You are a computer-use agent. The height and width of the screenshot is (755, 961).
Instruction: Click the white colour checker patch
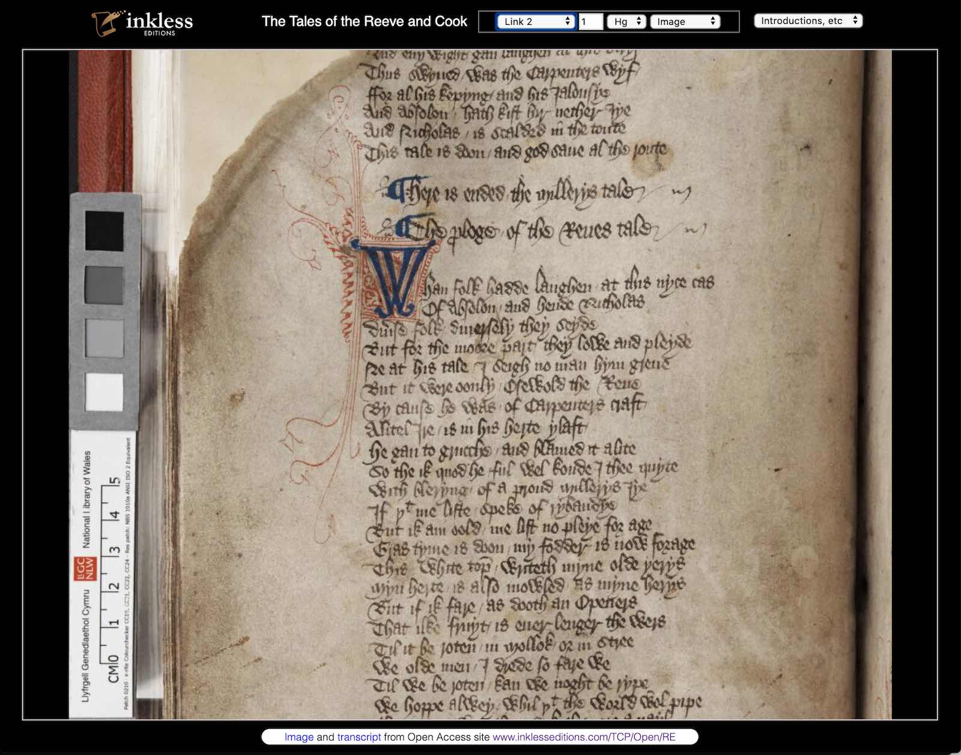[x=105, y=392]
